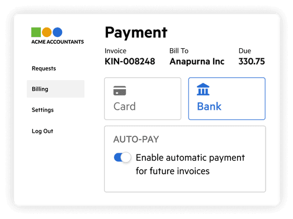Click Log Out in sidebar
The height and width of the screenshot is (219, 293).
pyautogui.click(x=42, y=131)
